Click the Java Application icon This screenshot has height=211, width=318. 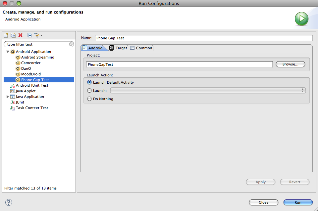point(13,97)
